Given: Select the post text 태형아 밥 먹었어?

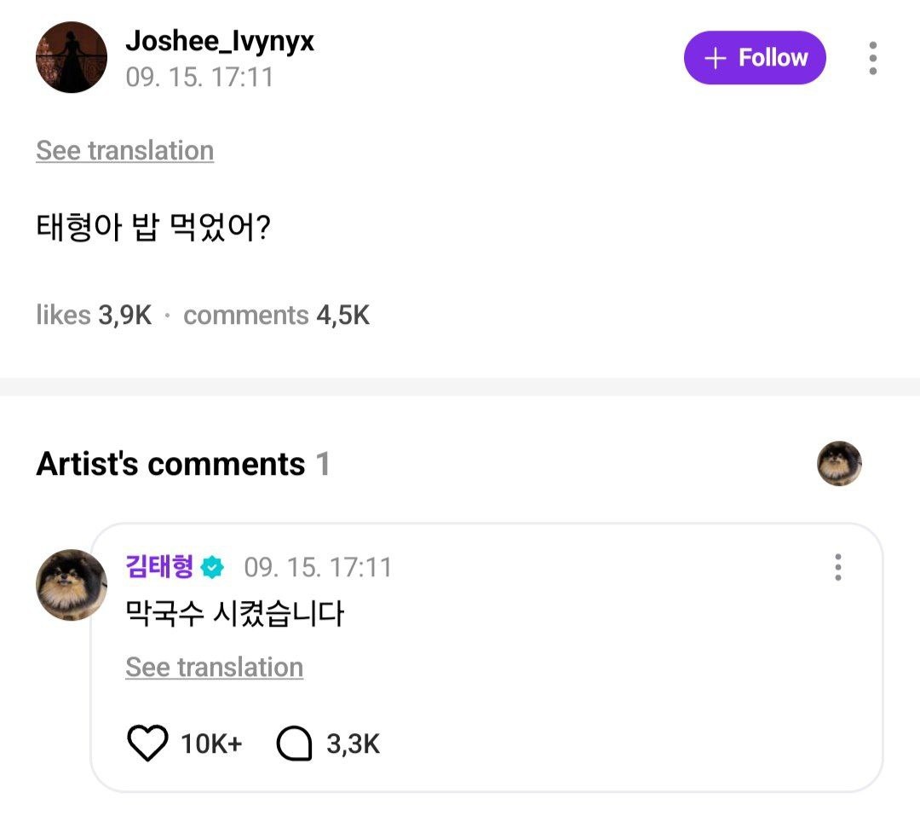Looking at the screenshot, I should 153,229.
